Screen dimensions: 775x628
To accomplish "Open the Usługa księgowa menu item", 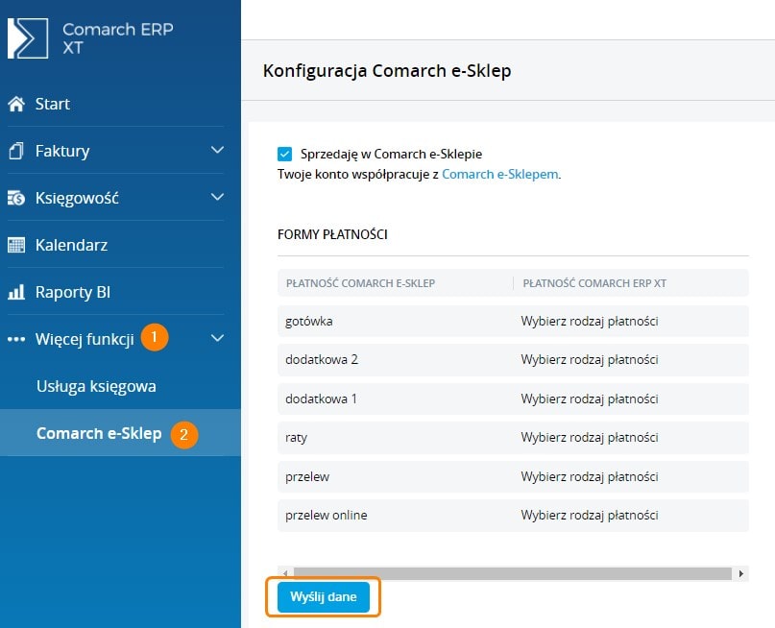I will [x=96, y=386].
